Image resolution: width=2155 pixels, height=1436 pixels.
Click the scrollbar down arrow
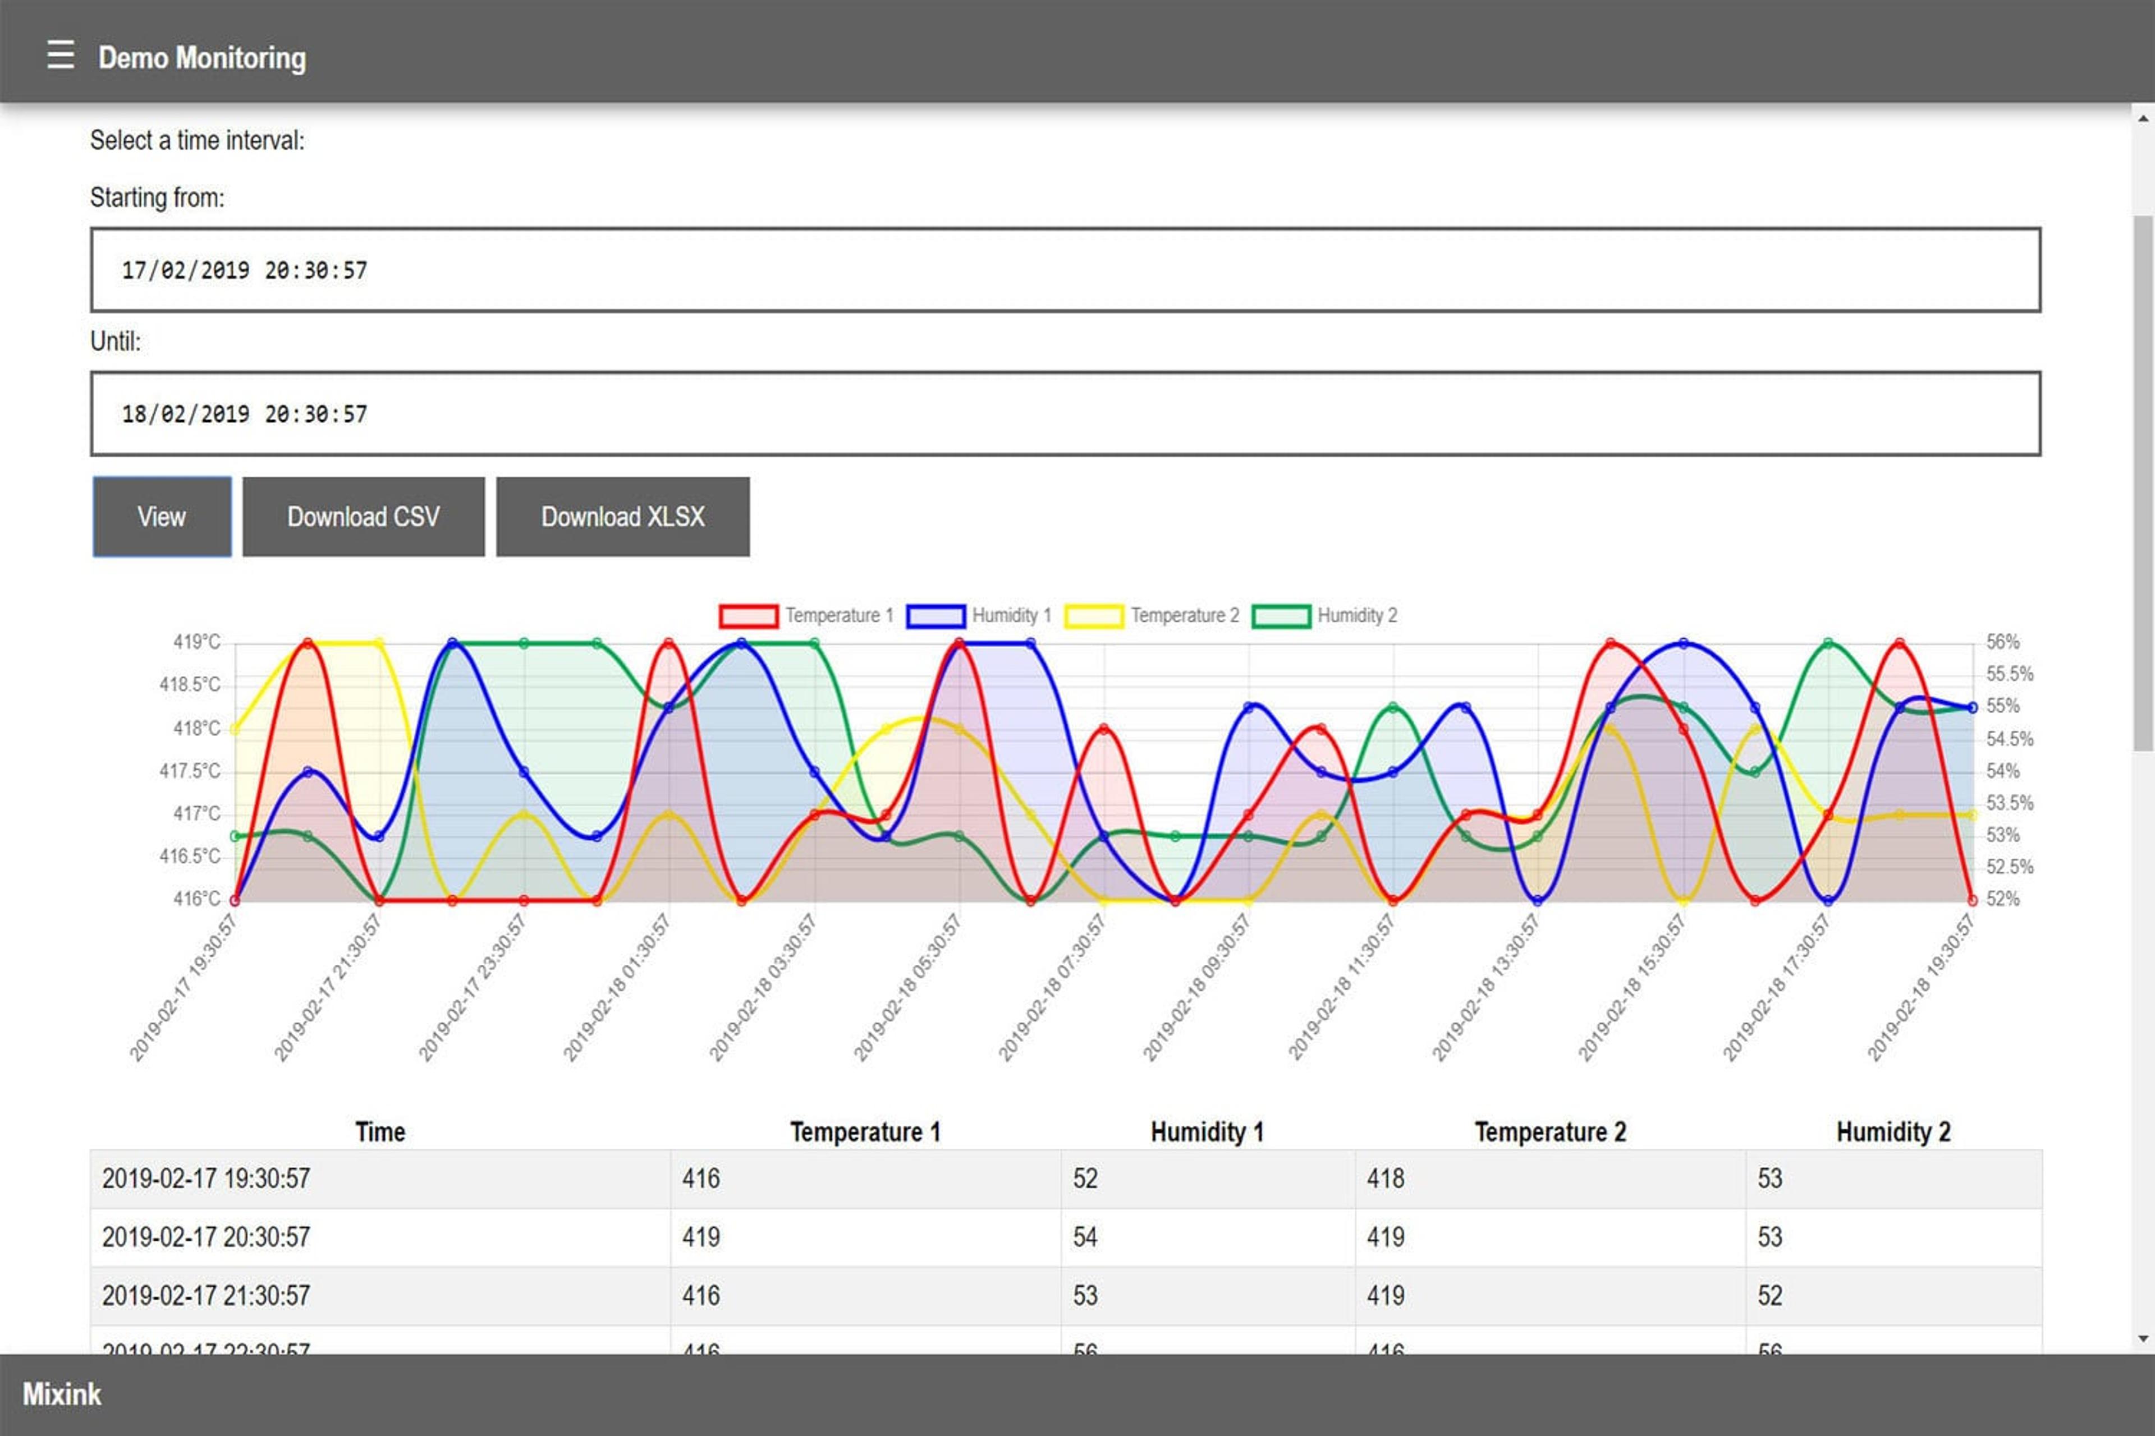click(x=2143, y=1339)
